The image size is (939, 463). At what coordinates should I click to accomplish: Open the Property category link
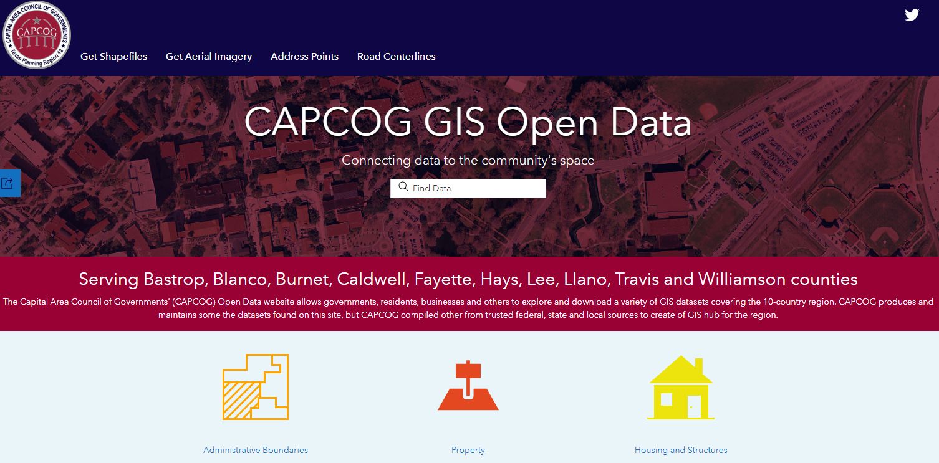(468, 450)
